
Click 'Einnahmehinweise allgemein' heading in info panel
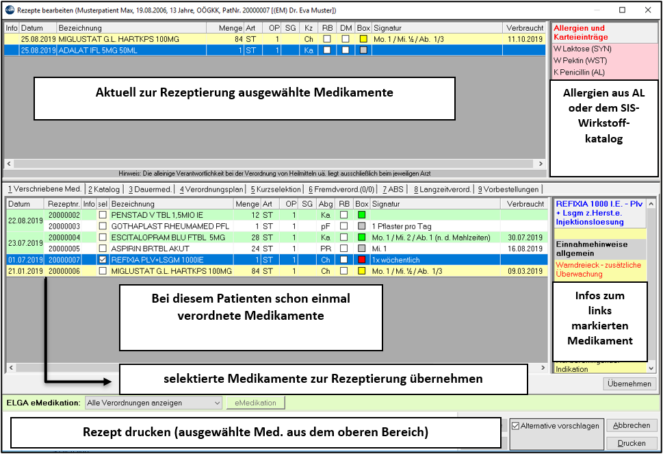point(592,249)
